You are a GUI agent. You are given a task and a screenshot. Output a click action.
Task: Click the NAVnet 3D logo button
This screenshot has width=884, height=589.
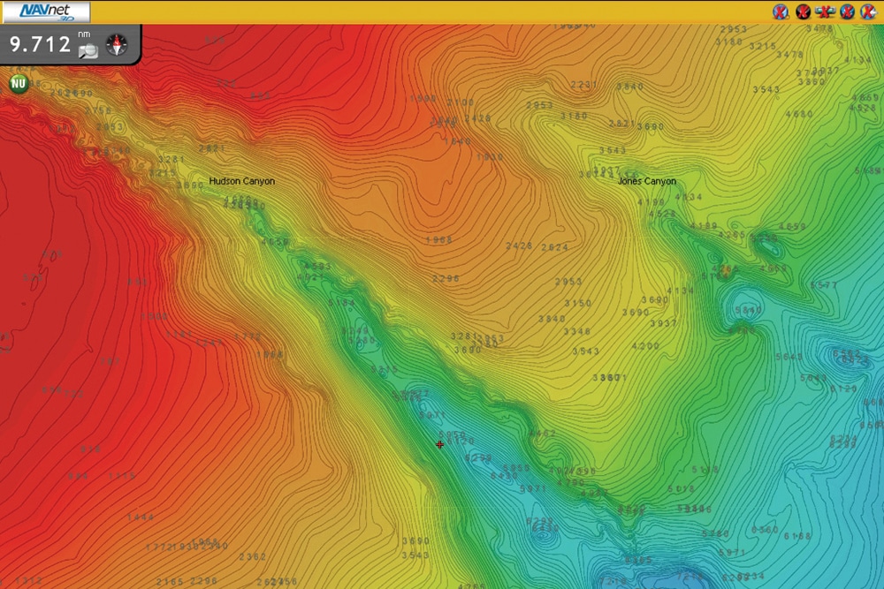click(x=44, y=11)
